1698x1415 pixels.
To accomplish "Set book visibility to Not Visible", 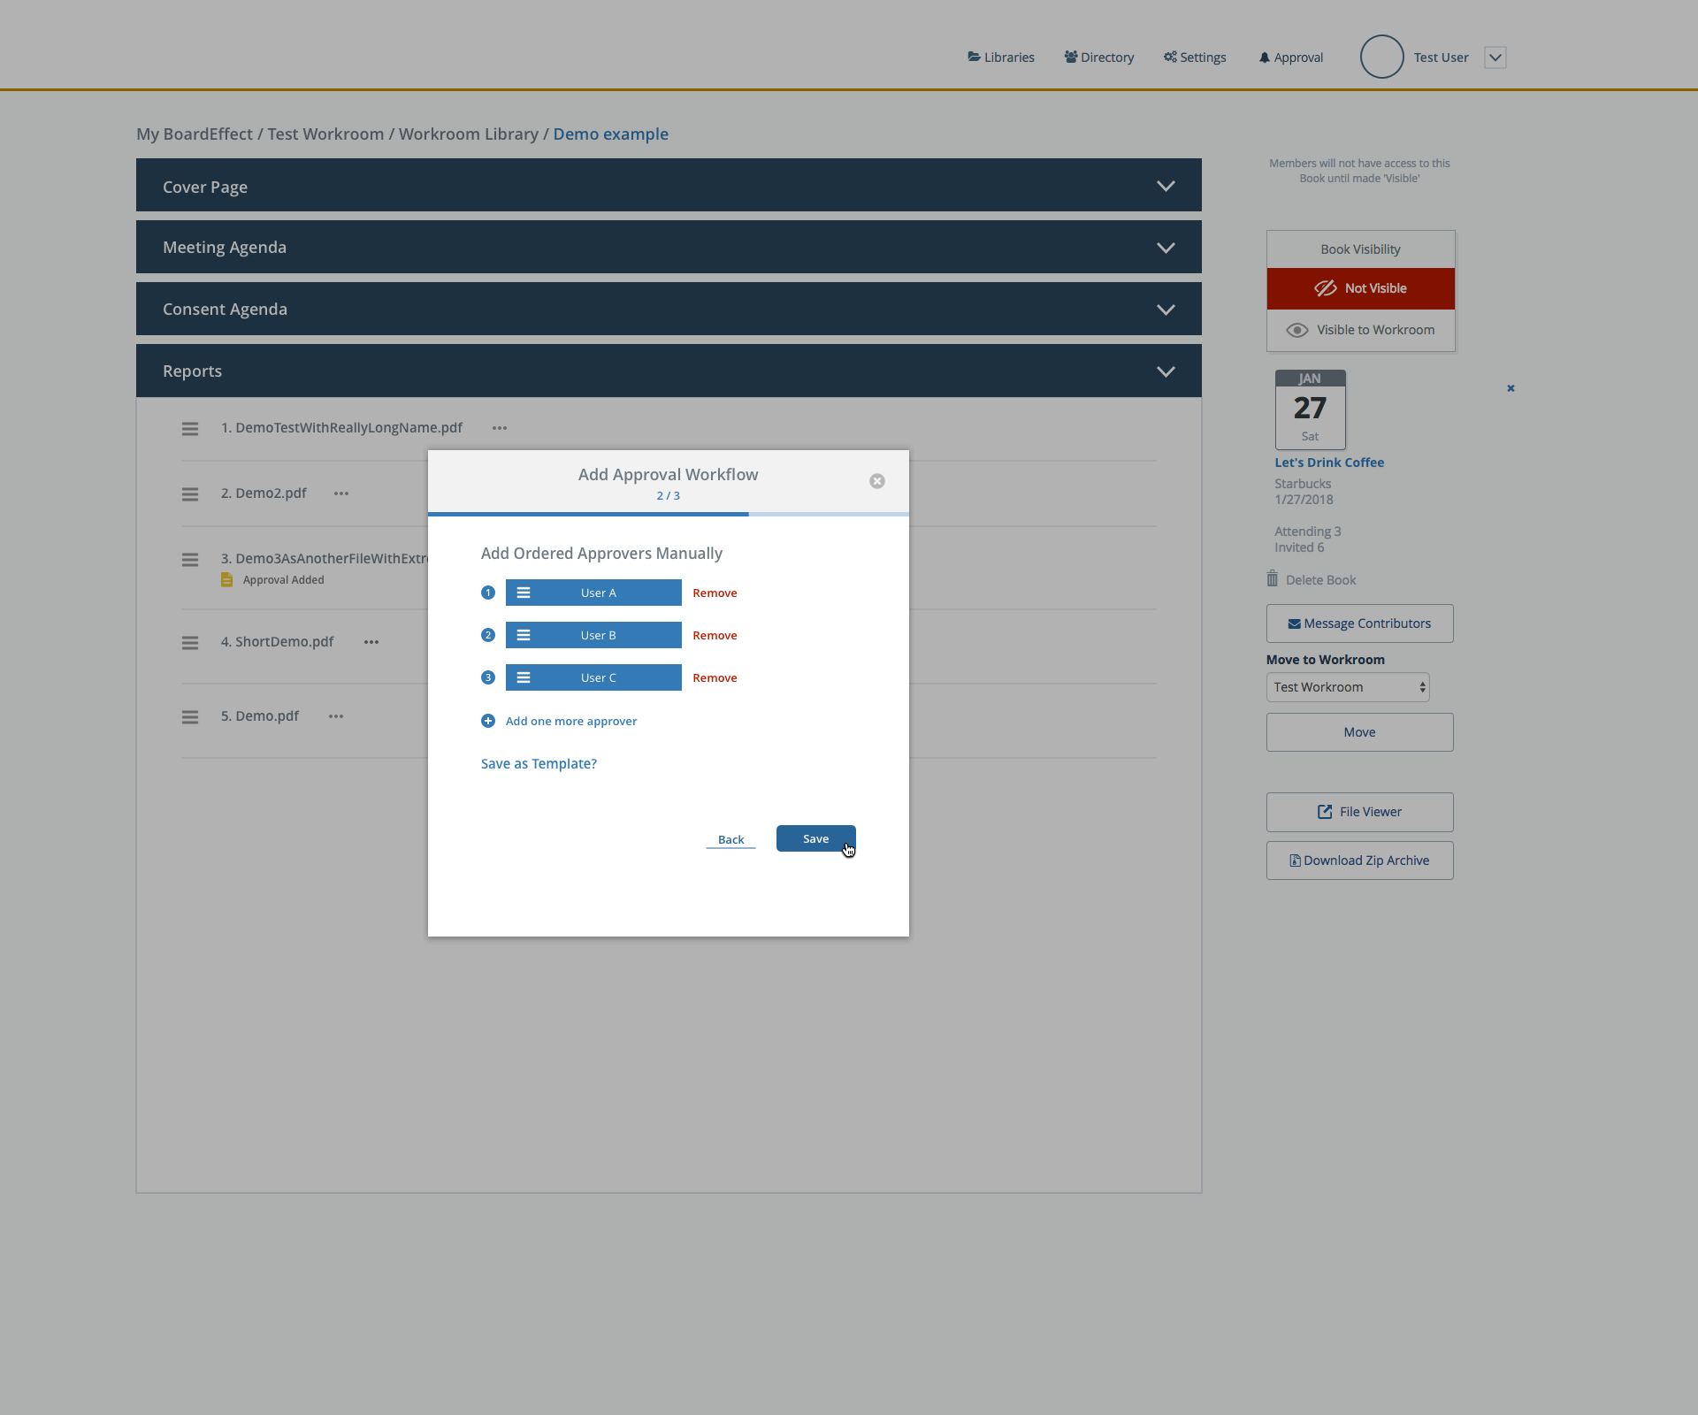I will pos(1360,288).
